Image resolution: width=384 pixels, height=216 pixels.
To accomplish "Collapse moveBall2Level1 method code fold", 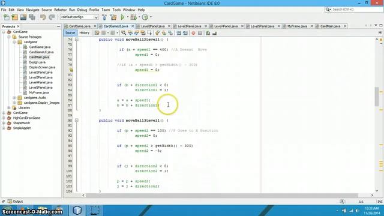I will point(77,40).
